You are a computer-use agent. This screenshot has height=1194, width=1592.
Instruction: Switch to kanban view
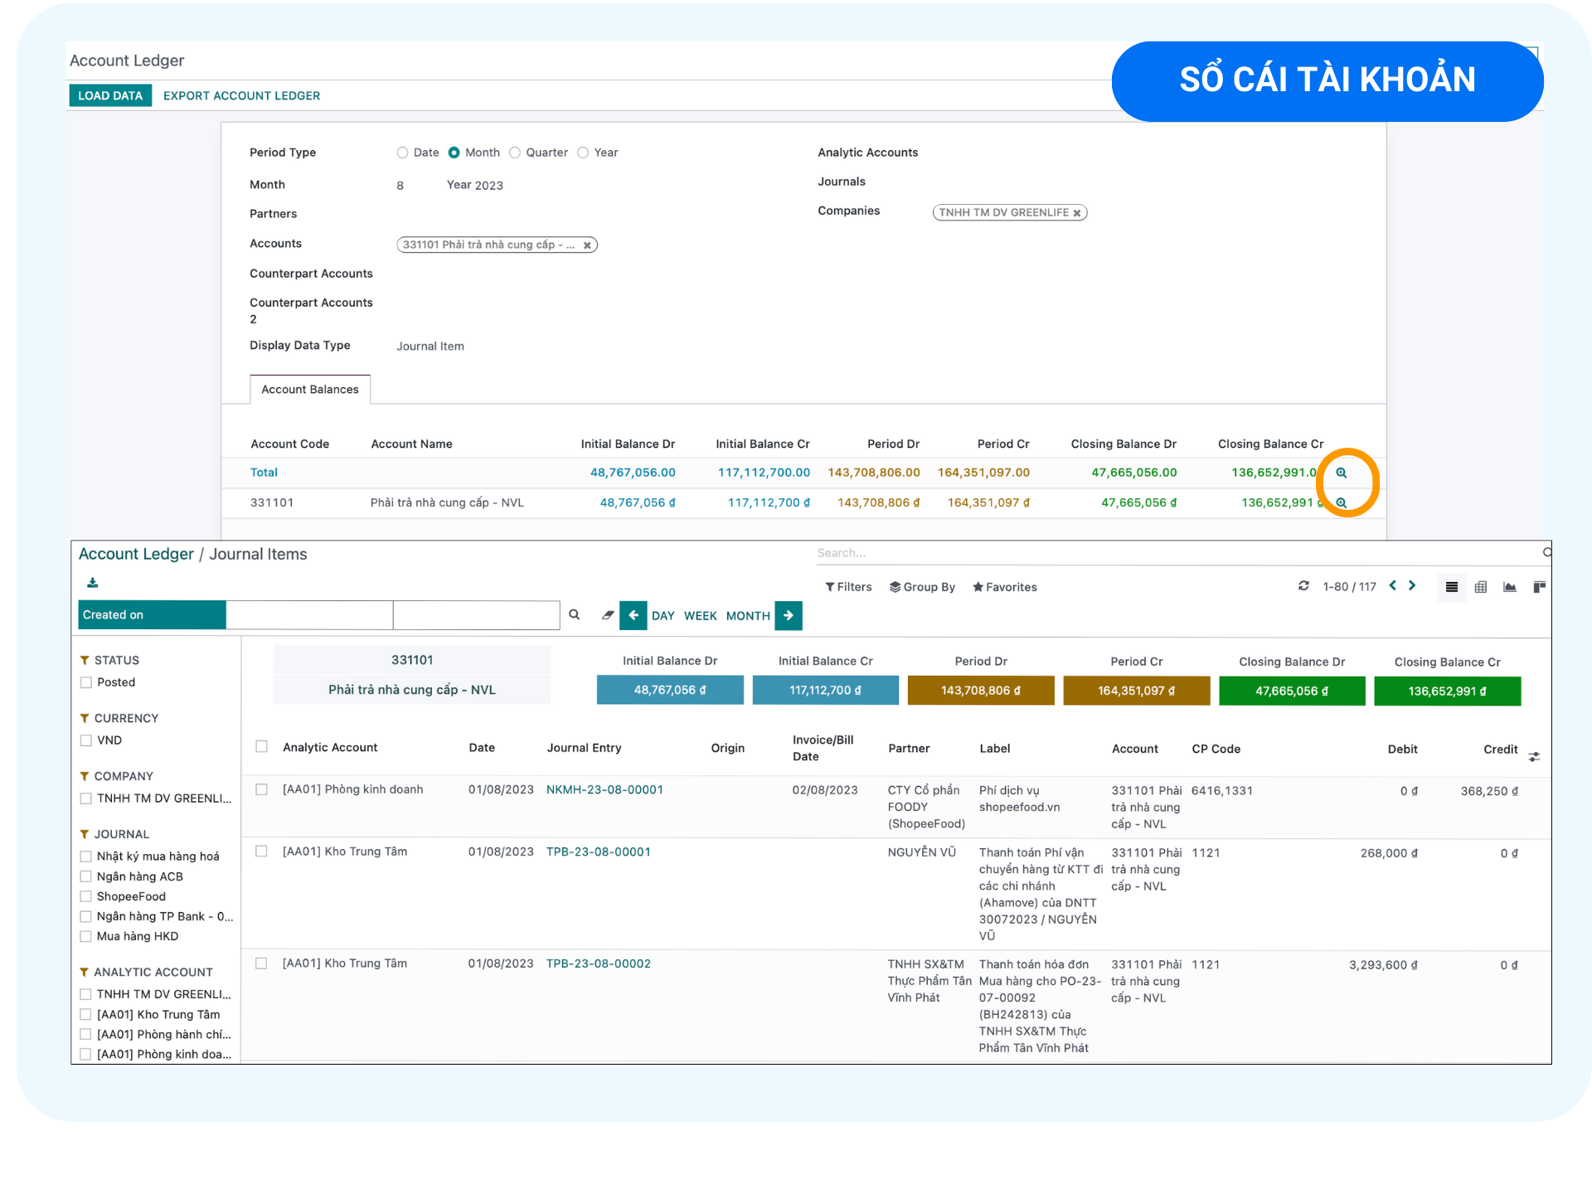1539,587
